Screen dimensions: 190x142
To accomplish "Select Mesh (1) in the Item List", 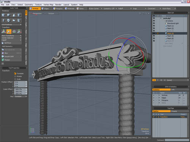I will click(170, 26).
